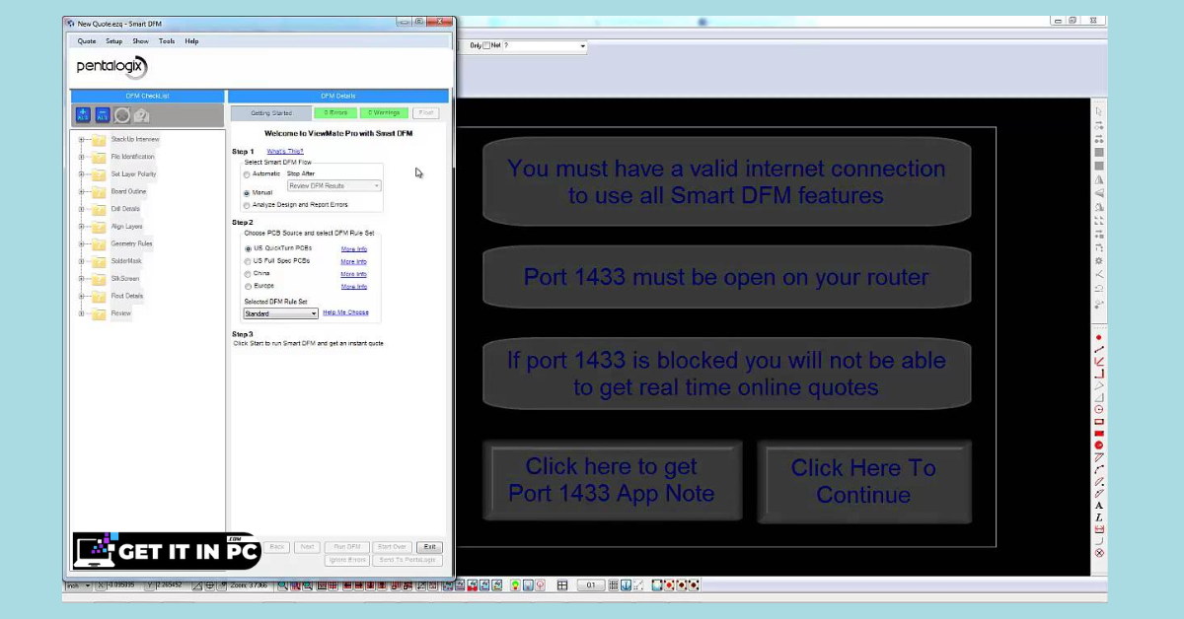Open the Show menu
Screen dimensions: 1184x619
pos(140,41)
